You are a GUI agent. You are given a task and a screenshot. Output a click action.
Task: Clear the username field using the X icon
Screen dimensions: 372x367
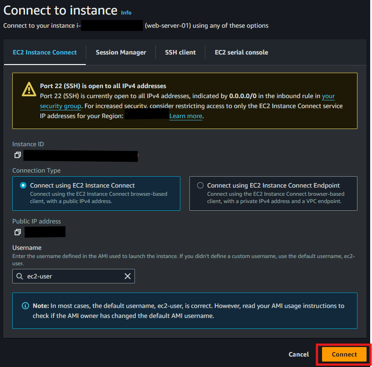[x=128, y=276]
